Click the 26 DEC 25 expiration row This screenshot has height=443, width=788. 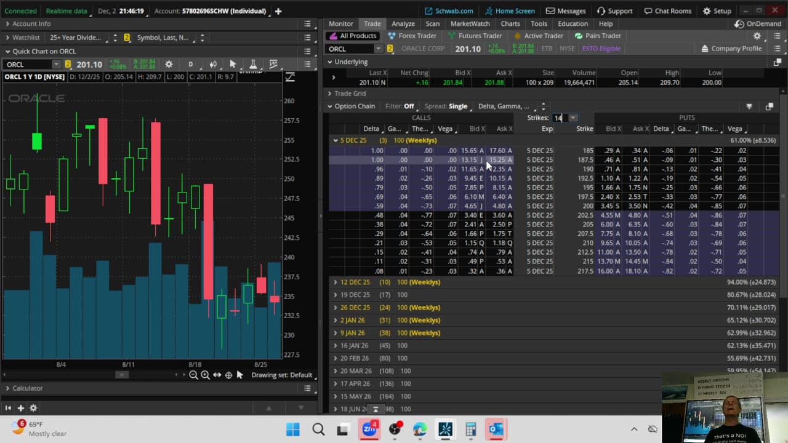pyautogui.click(x=554, y=308)
